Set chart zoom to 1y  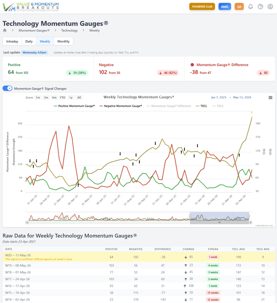coord(71,97)
